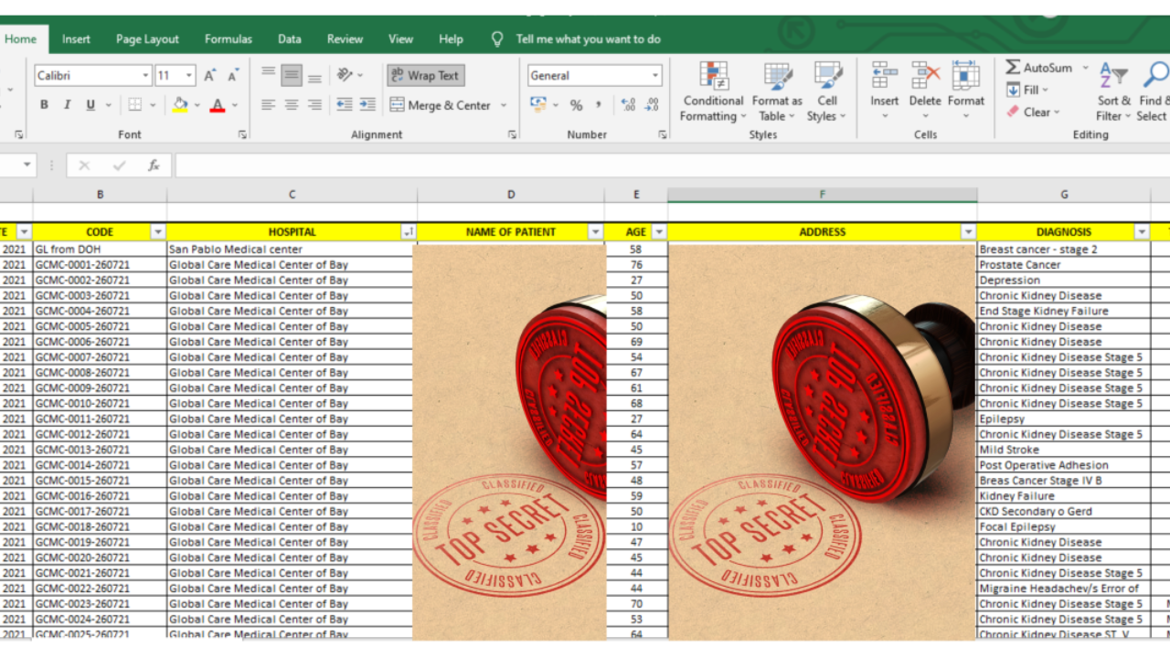The width and height of the screenshot is (1170, 658).
Task: Align text left
Action: coord(268,105)
